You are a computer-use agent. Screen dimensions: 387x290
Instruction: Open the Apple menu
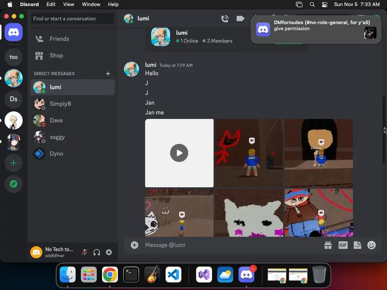tap(10, 5)
